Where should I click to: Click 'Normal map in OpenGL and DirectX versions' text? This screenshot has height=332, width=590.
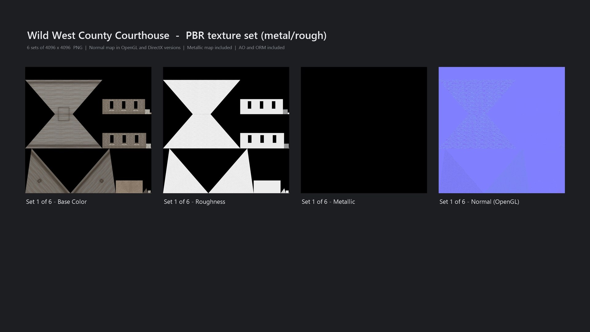135,48
